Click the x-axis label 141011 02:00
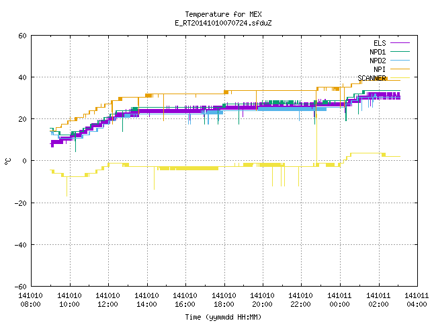430x323 pixels. (x=379, y=300)
